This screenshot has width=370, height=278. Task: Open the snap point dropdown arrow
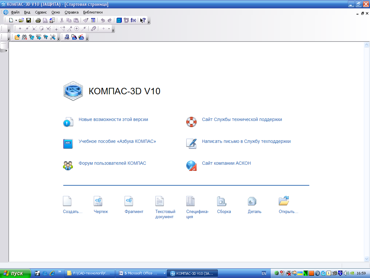point(109,29)
